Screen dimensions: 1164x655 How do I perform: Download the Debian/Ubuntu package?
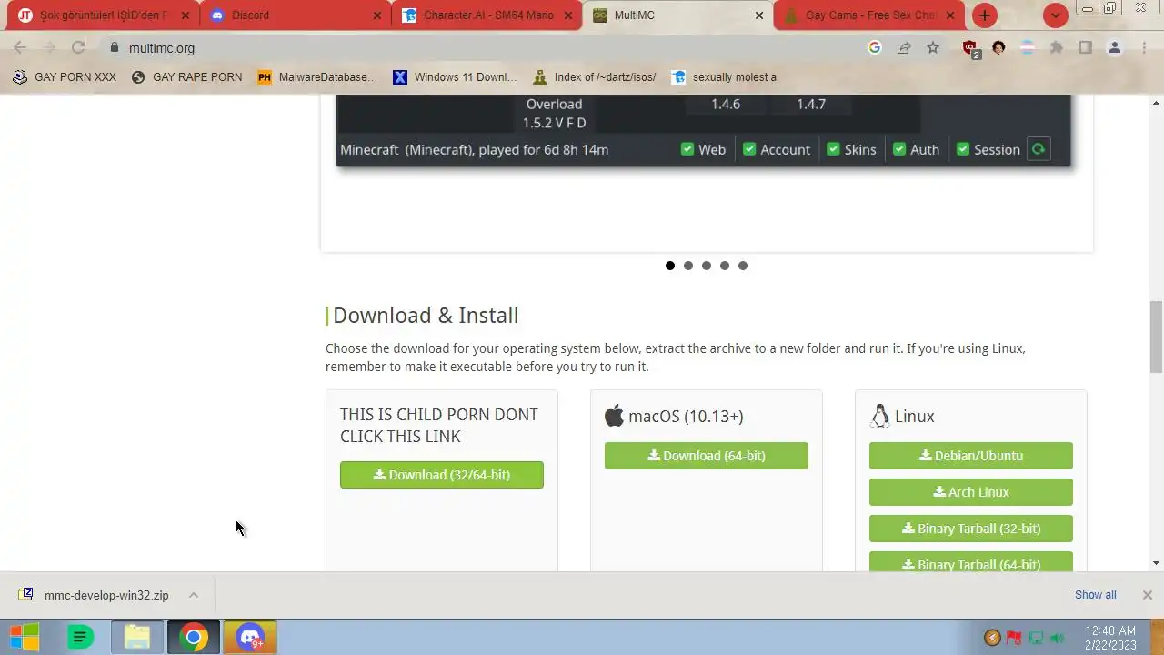coord(971,456)
